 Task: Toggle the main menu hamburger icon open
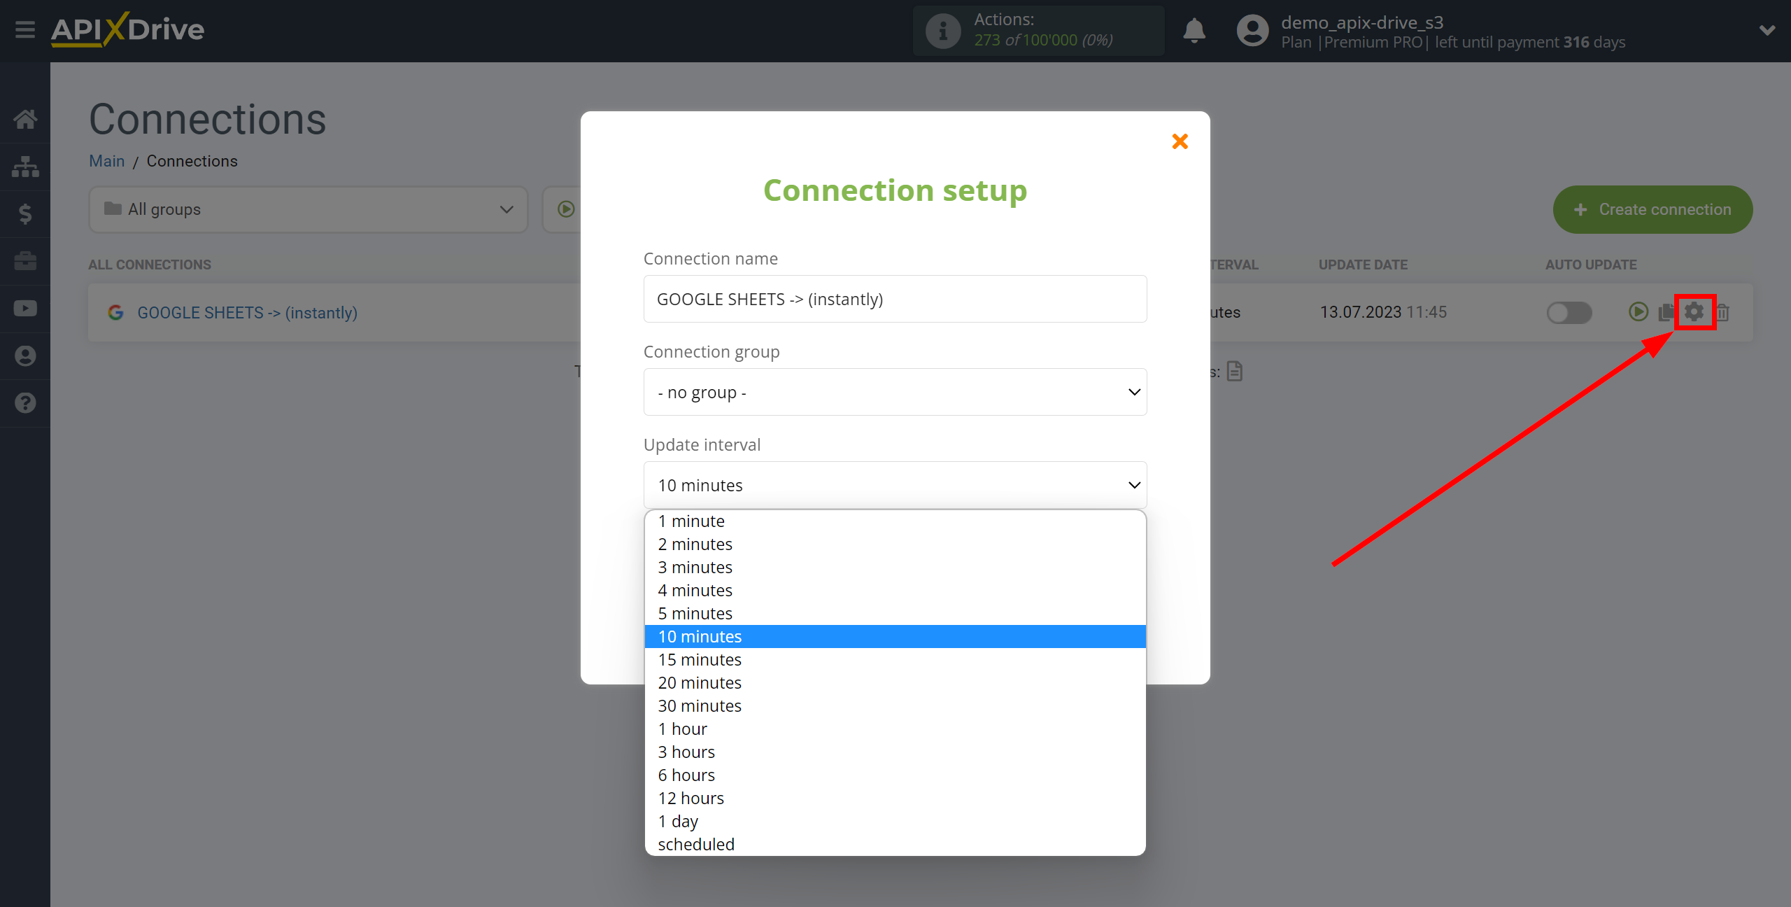click(x=25, y=29)
